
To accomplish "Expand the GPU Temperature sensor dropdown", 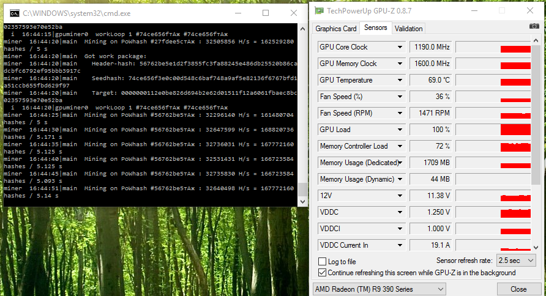I will pyautogui.click(x=399, y=80).
